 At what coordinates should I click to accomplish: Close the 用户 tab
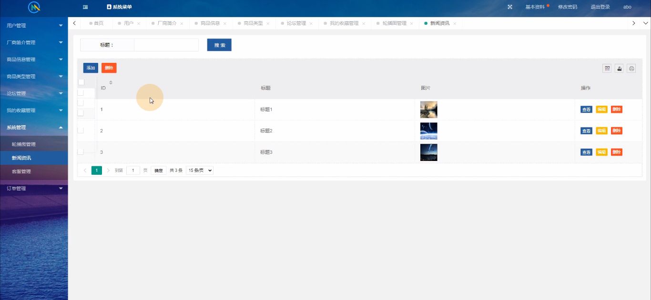pyautogui.click(x=139, y=23)
